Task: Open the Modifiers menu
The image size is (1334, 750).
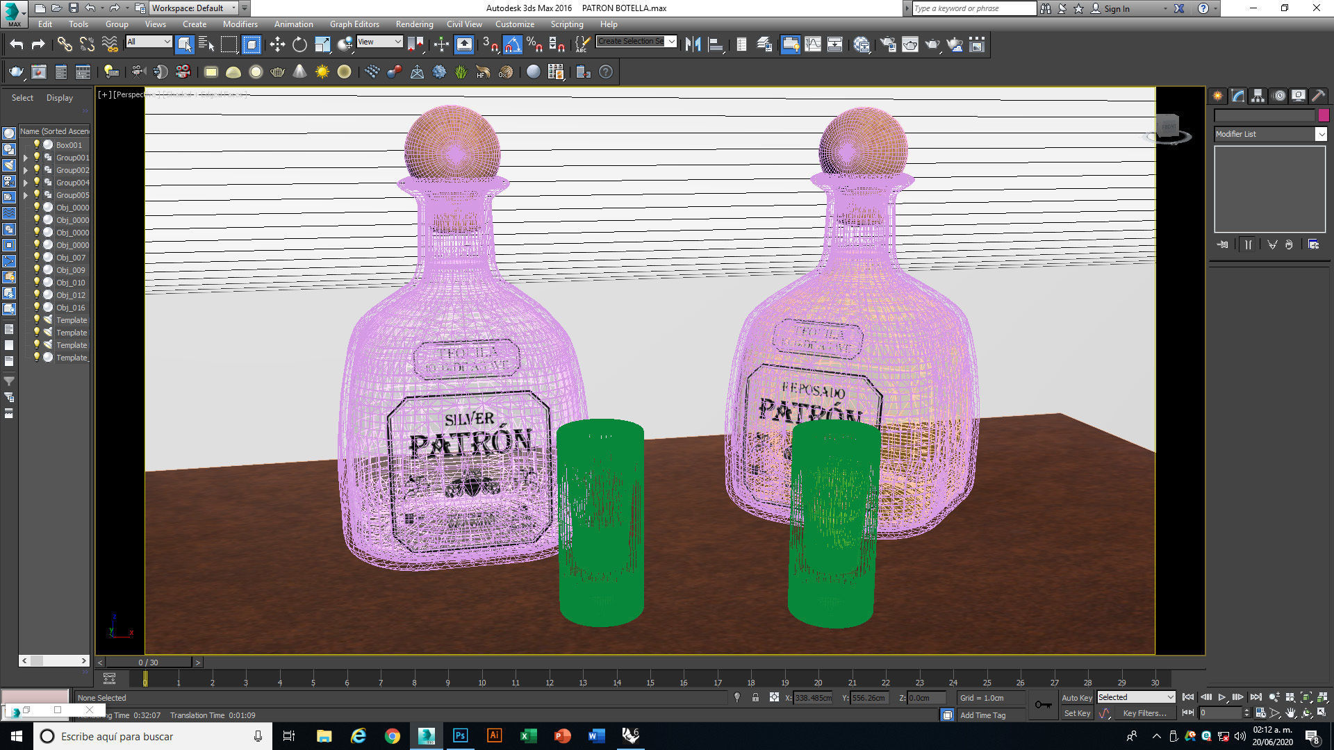Action: click(240, 24)
